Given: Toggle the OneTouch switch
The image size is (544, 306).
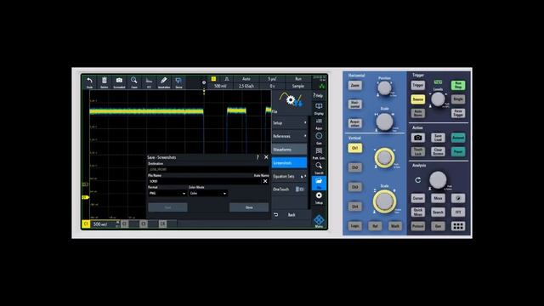Looking at the screenshot, I should point(299,189).
